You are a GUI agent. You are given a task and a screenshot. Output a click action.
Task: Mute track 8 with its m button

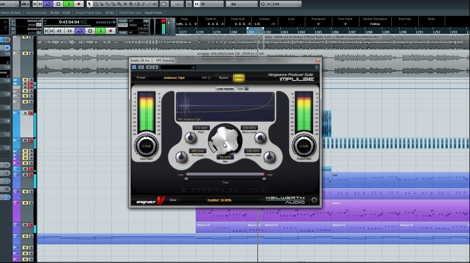[25, 113]
